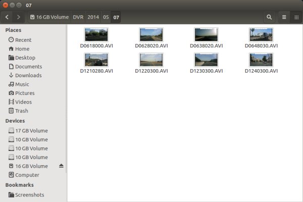Click the Trash bin icon
303x202 pixels.
click(11, 111)
